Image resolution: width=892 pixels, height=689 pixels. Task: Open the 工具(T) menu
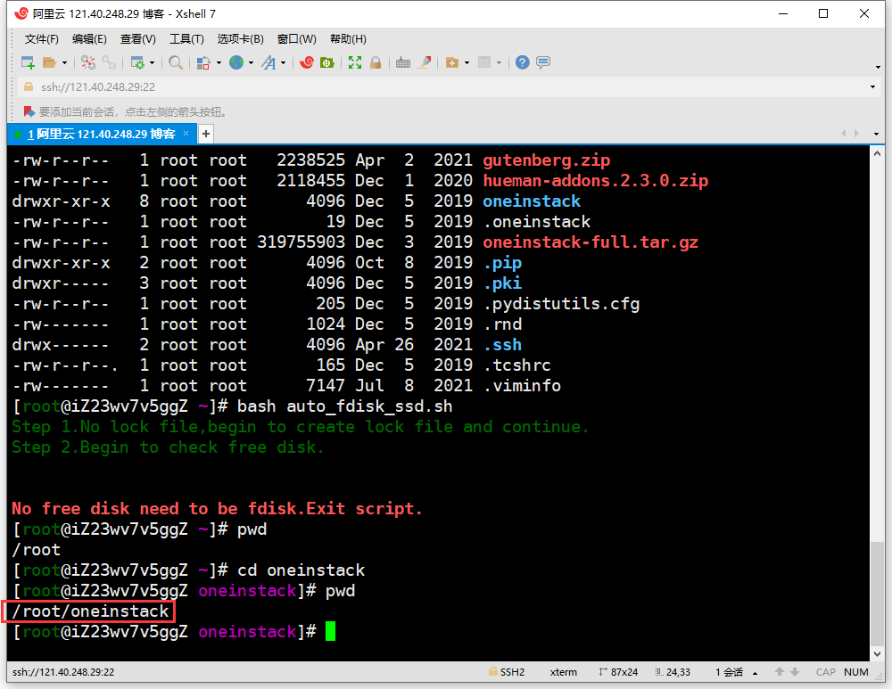click(x=186, y=39)
